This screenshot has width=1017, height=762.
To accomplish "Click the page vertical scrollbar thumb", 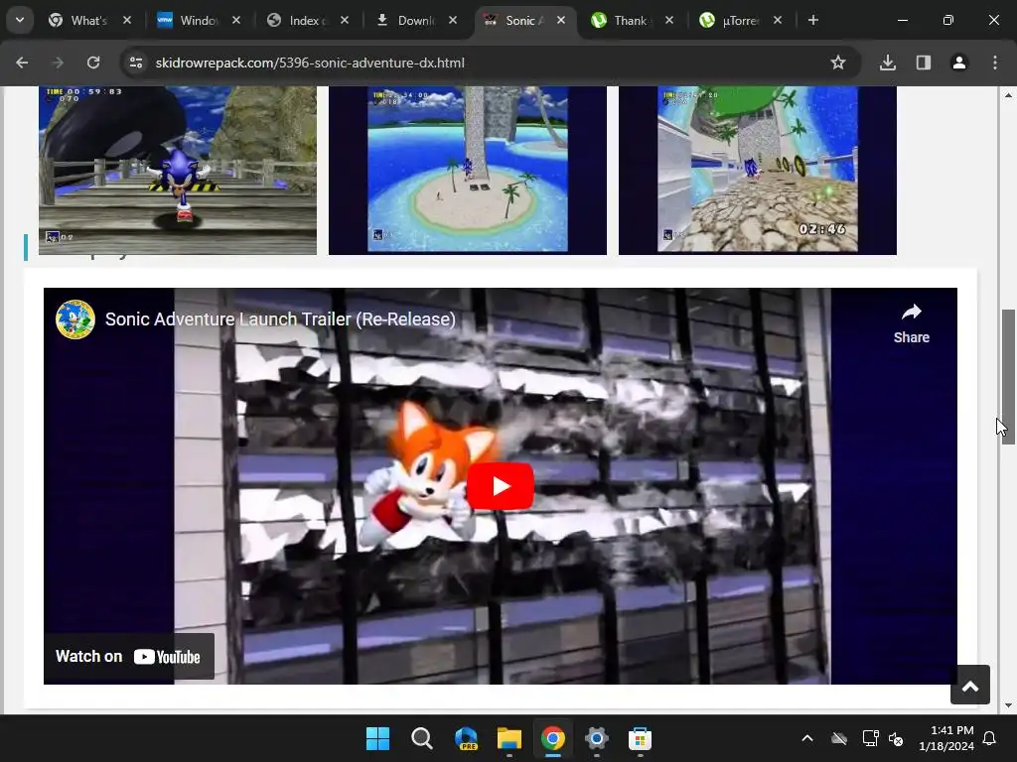I will tap(1008, 376).
